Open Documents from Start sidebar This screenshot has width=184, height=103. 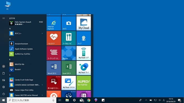[4, 73]
